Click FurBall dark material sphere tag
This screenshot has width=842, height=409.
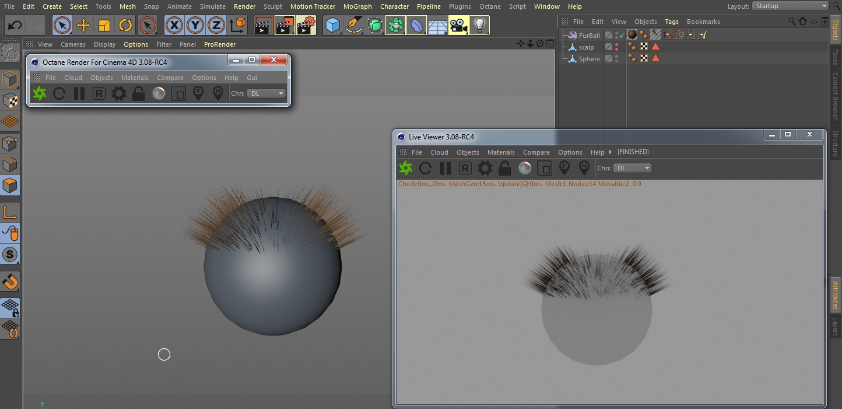[632, 35]
